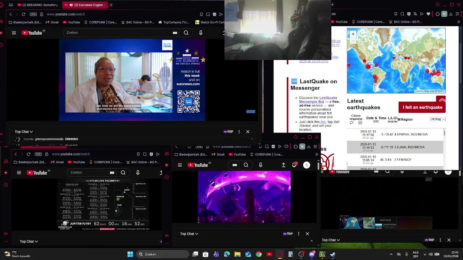The image size is (463, 260).
Task: Open the pin icon in the top-left window address bar
Action: tap(201, 14)
